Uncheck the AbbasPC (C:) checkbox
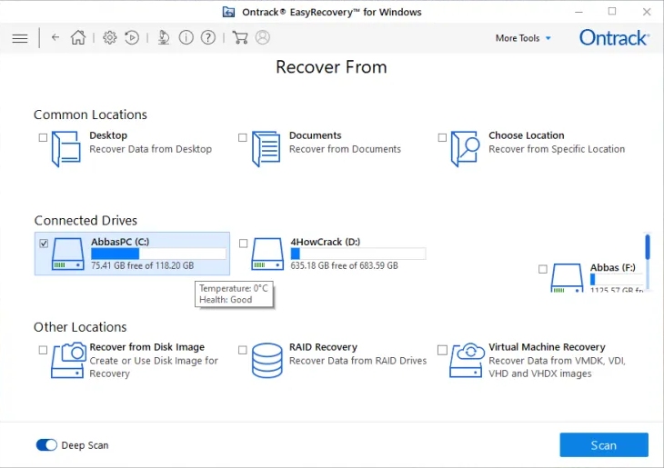664x468 pixels. point(44,244)
